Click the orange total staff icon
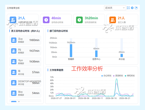The image size is (145, 110). click(113, 20)
